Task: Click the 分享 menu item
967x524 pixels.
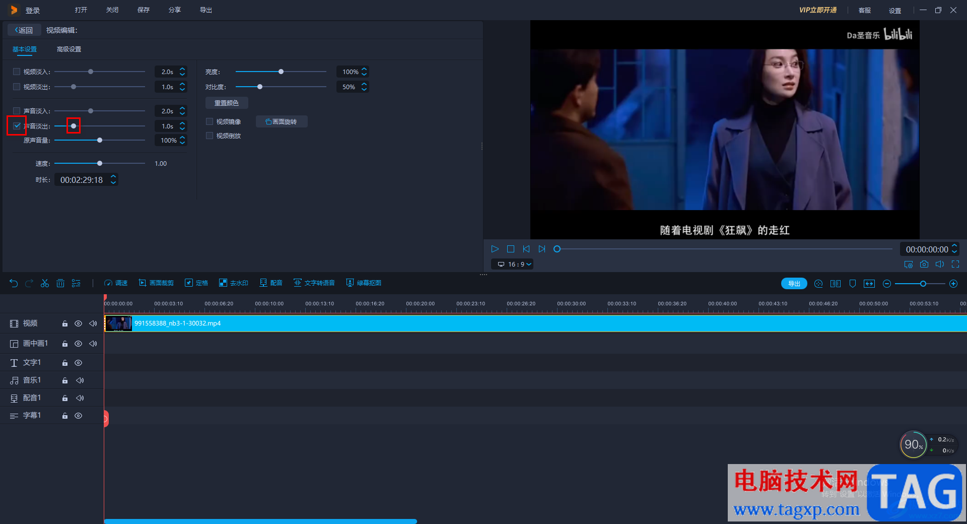Action: point(175,10)
